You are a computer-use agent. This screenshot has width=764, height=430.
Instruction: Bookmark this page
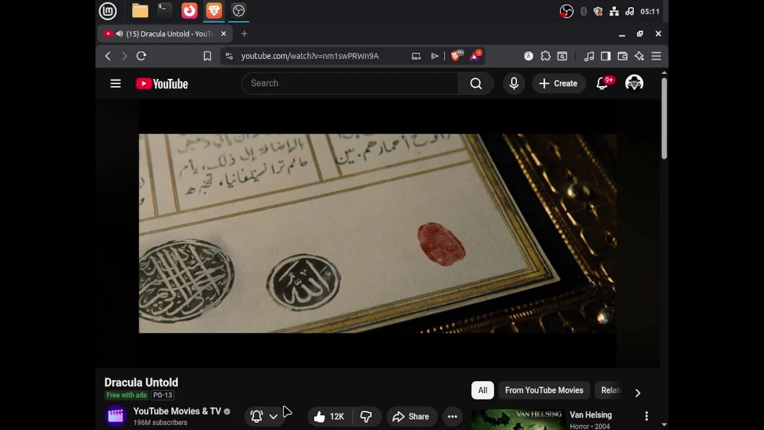(207, 56)
